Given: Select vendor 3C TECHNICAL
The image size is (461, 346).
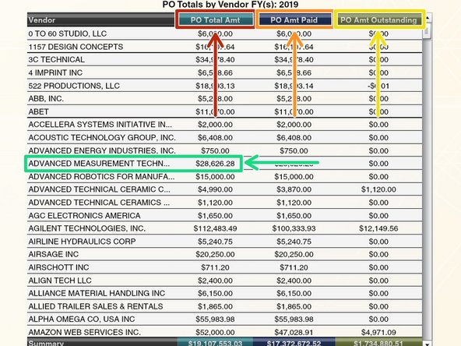Looking at the screenshot, I should 56,60.
